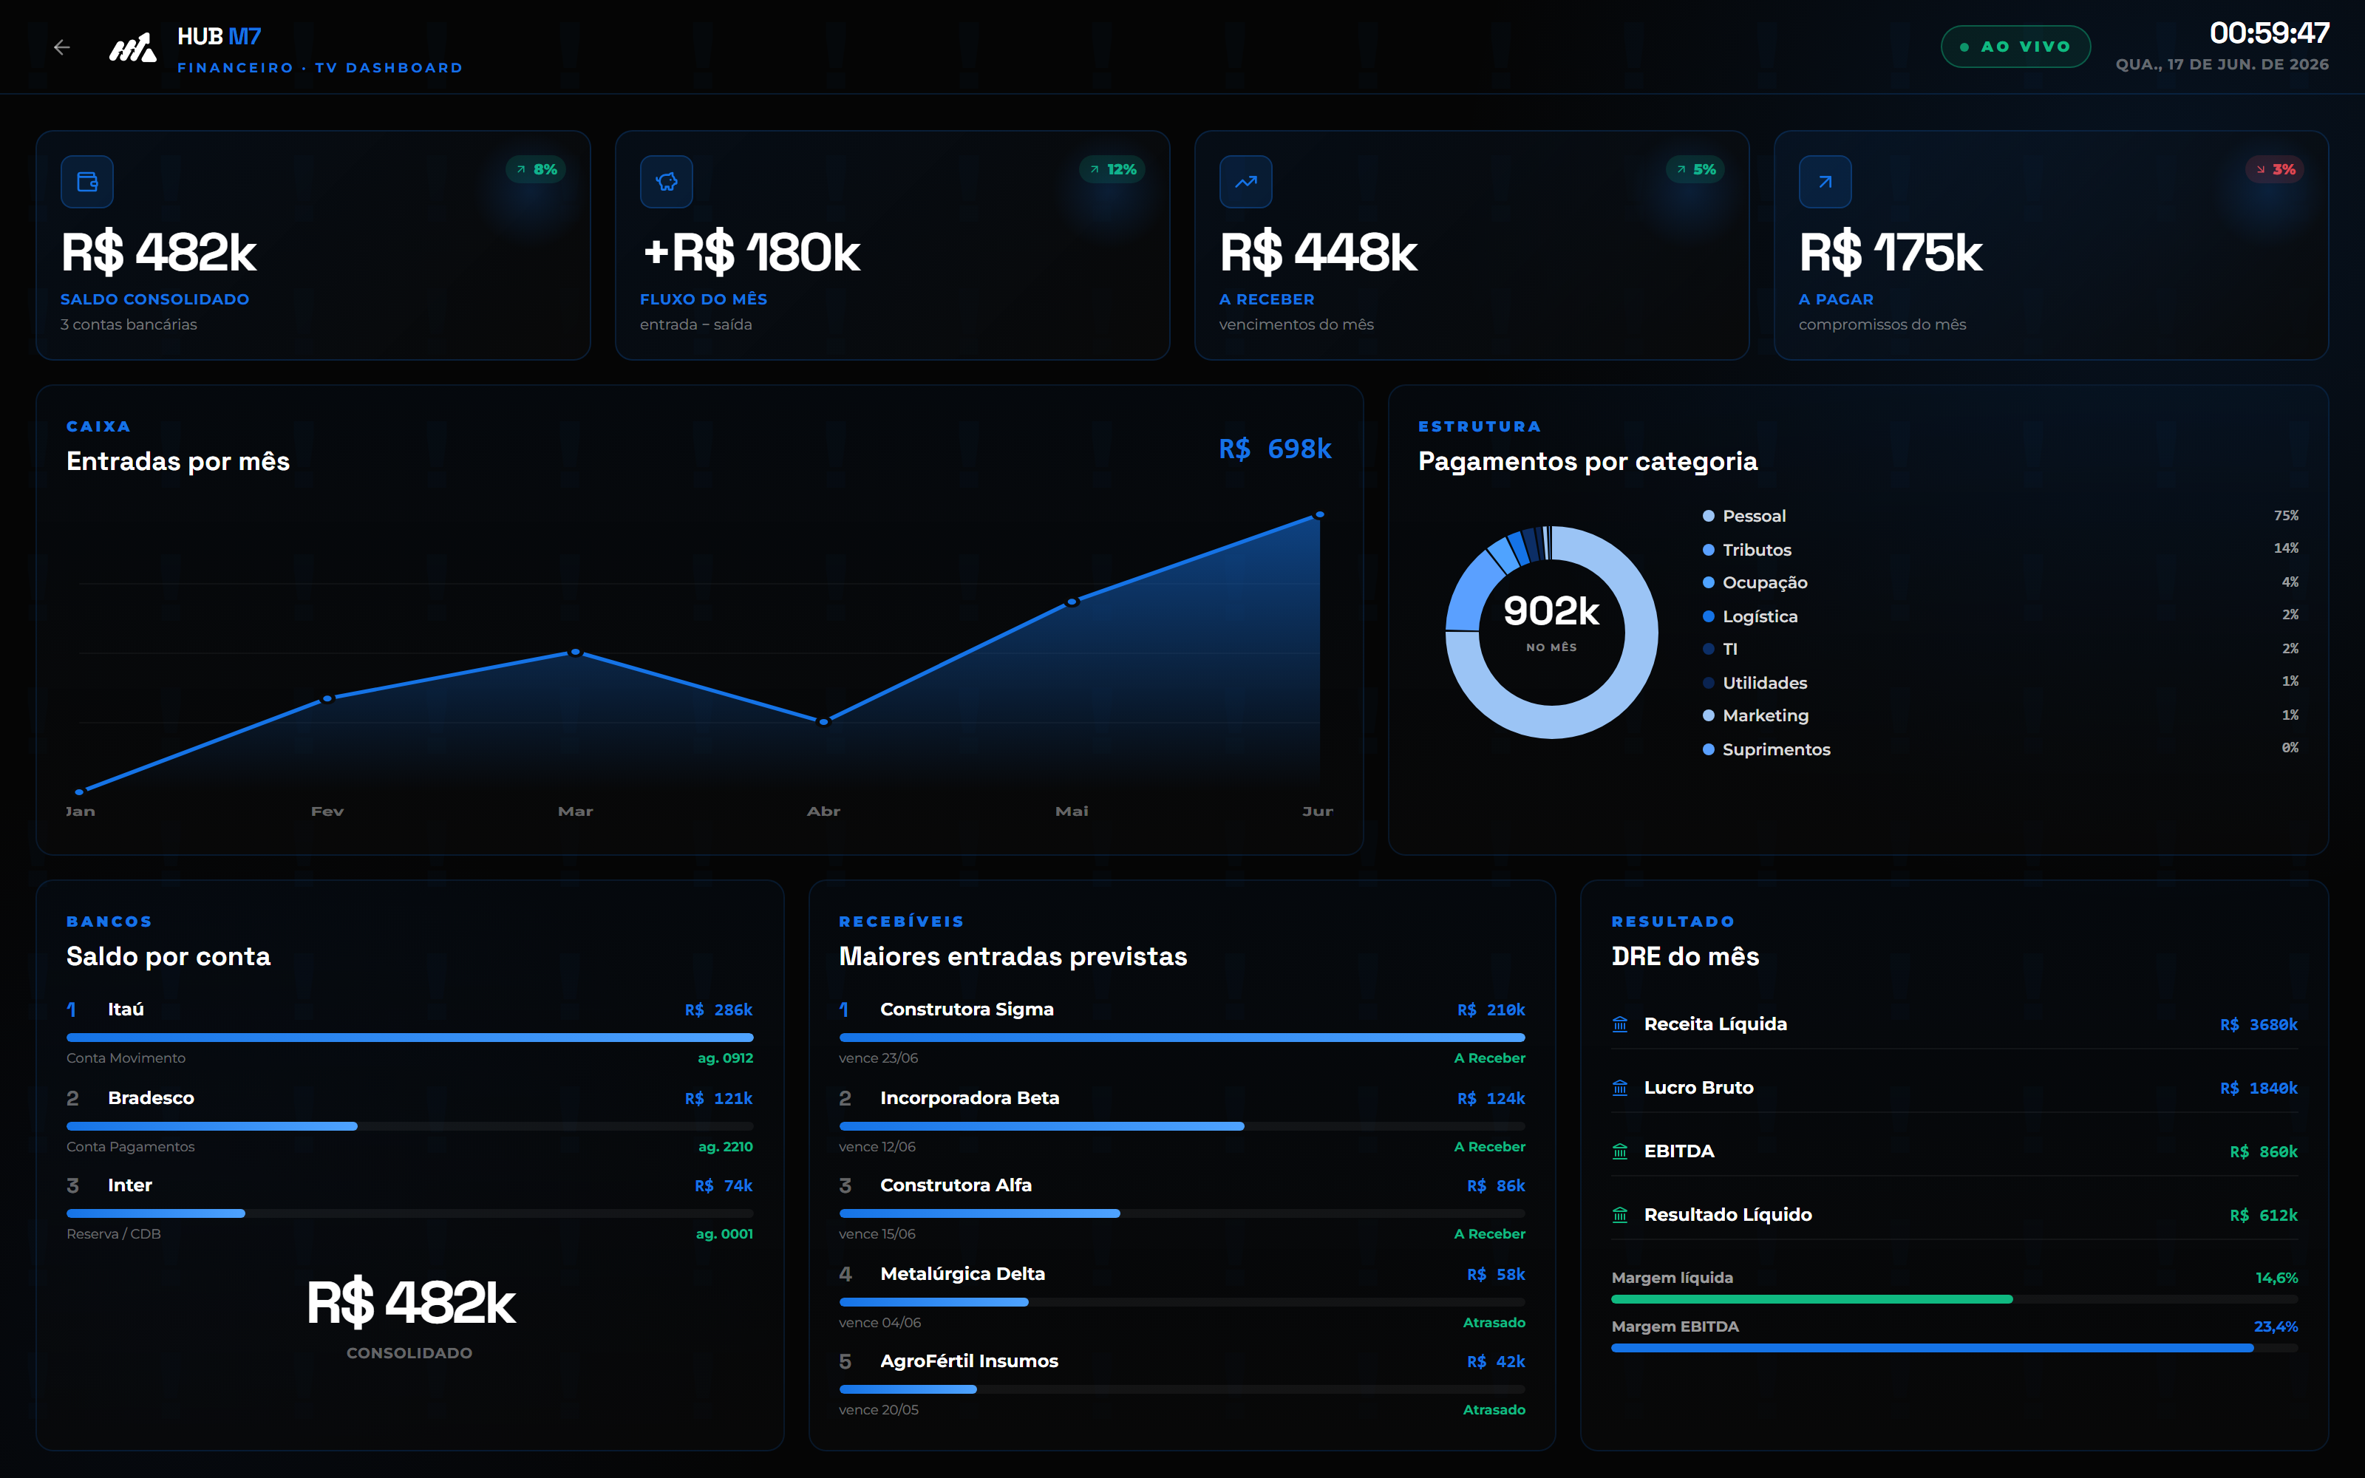The width and height of the screenshot is (2365, 1478).
Task: Click the TI legend dot
Action: (x=1708, y=649)
